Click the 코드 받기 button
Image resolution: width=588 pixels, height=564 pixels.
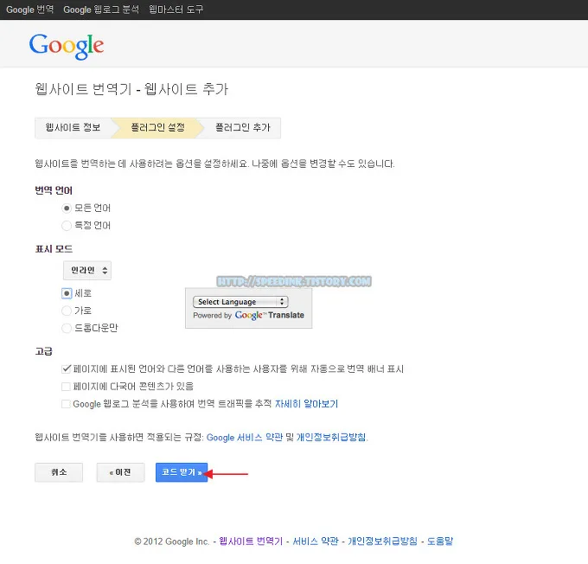click(x=182, y=472)
